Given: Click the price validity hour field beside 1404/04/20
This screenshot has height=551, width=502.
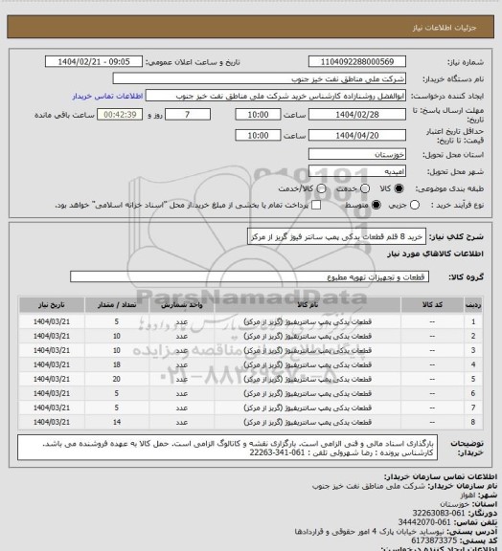Looking at the screenshot, I should pyautogui.click(x=258, y=136).
